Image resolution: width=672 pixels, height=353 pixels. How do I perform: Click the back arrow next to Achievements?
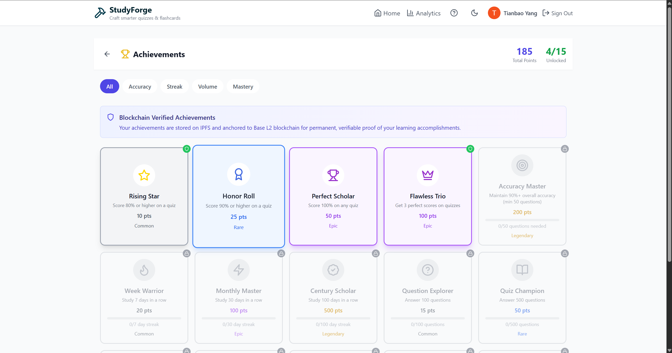pyautogui.click(x=107, y=54)
